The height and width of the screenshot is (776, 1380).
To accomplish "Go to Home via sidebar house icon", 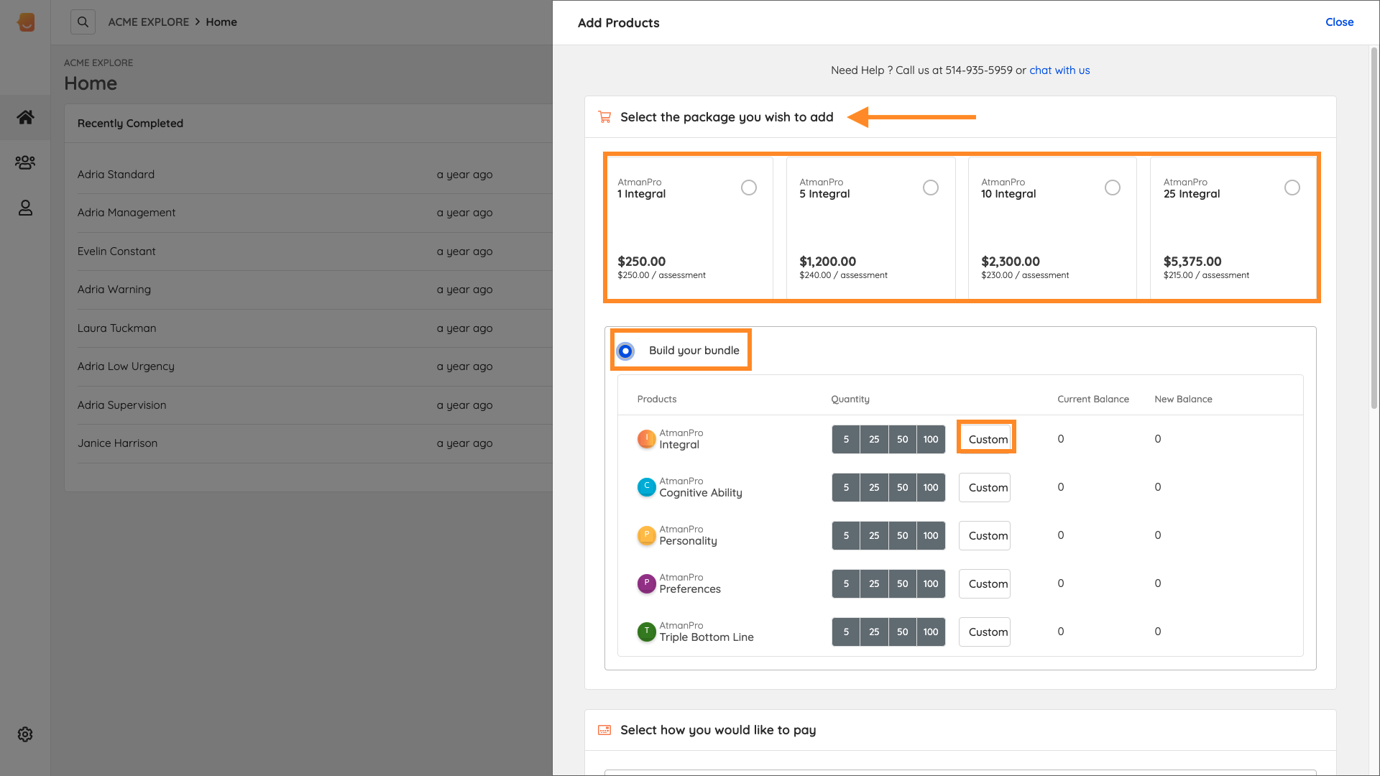I will [x=25, y=116].
